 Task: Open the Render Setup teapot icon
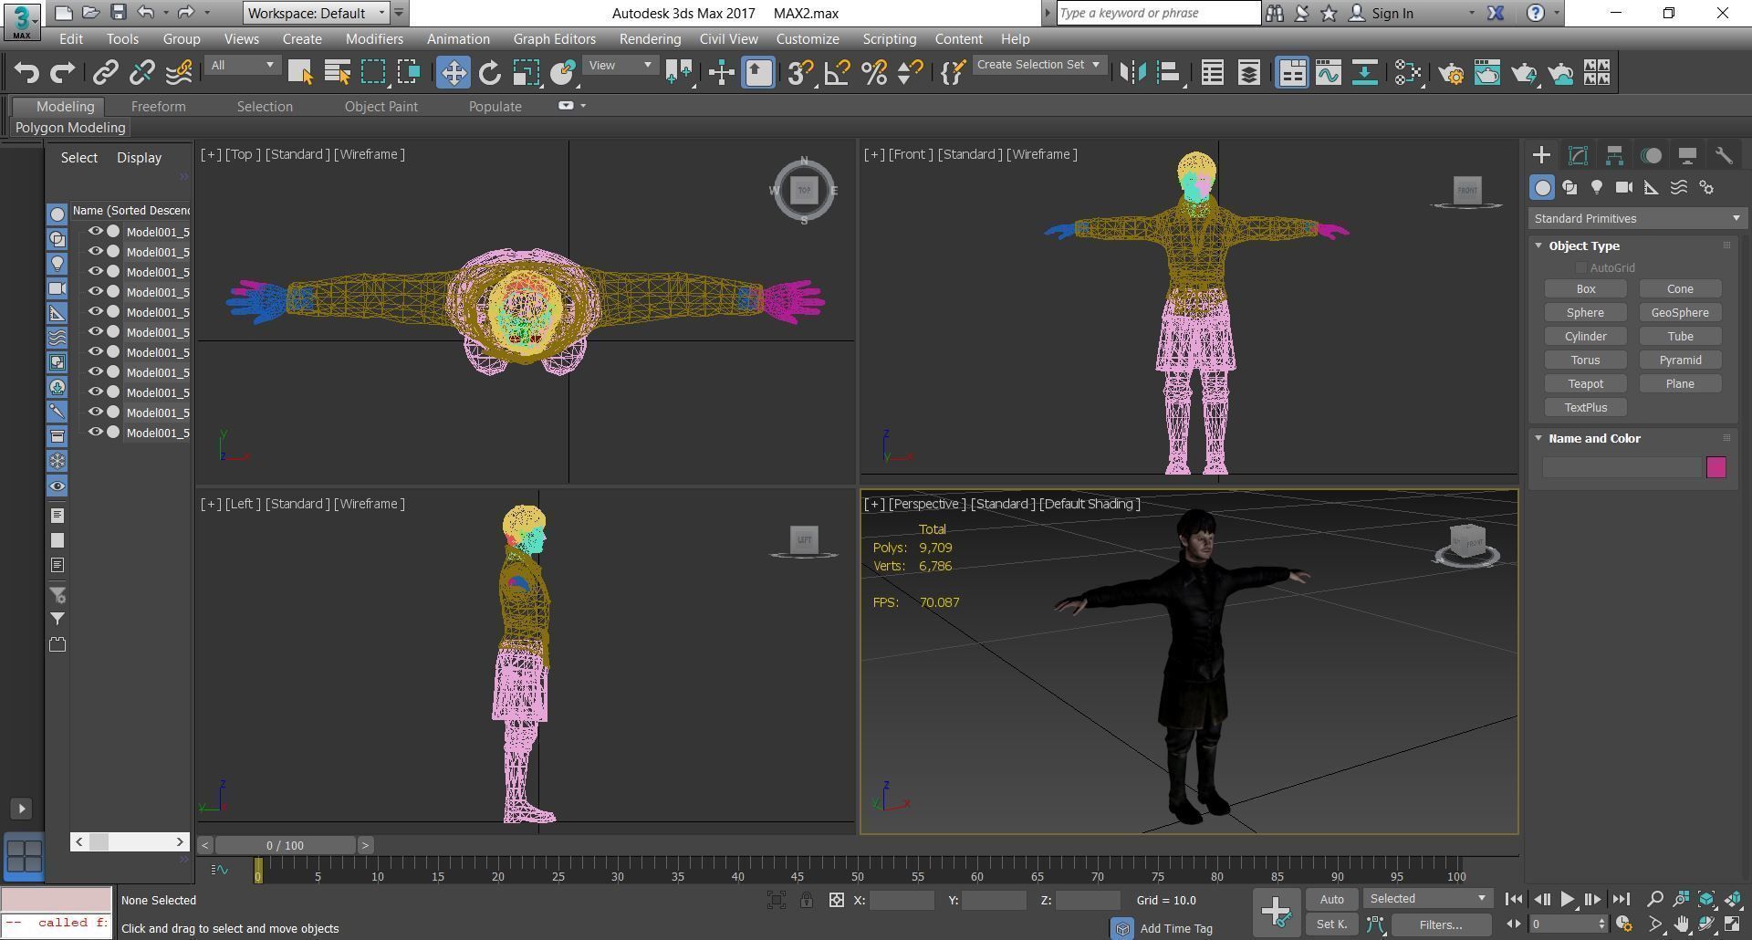(x=1451, y=72)
